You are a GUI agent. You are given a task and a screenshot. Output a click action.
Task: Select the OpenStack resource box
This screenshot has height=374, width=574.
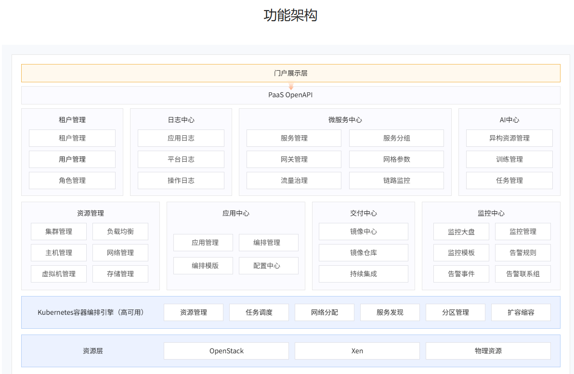coord(226,351)
